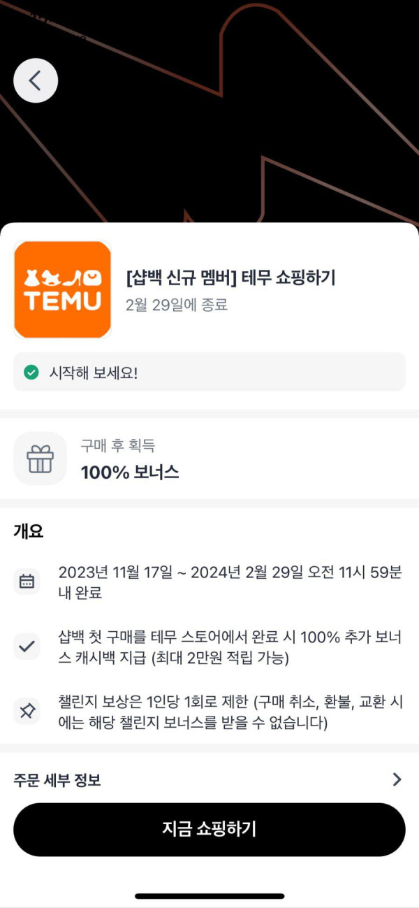The width and height of the screenshot is (419, 908).
Task: Tap the 시작해 보세요! status banner
Action: point(209,373)
